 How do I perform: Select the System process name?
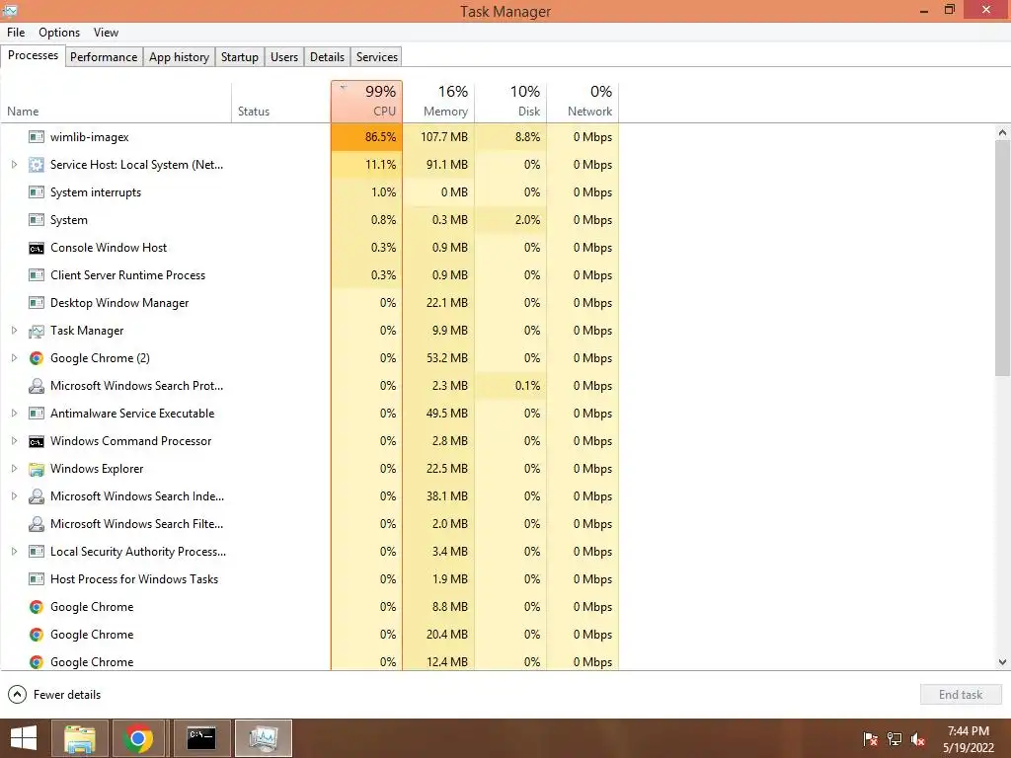pyautogui.click(x=69, y=220)
